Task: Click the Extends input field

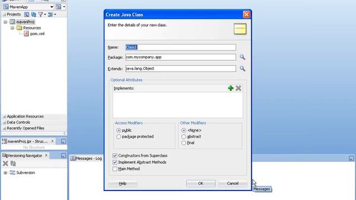Action: pyautogui.click(x=180, y=68)
